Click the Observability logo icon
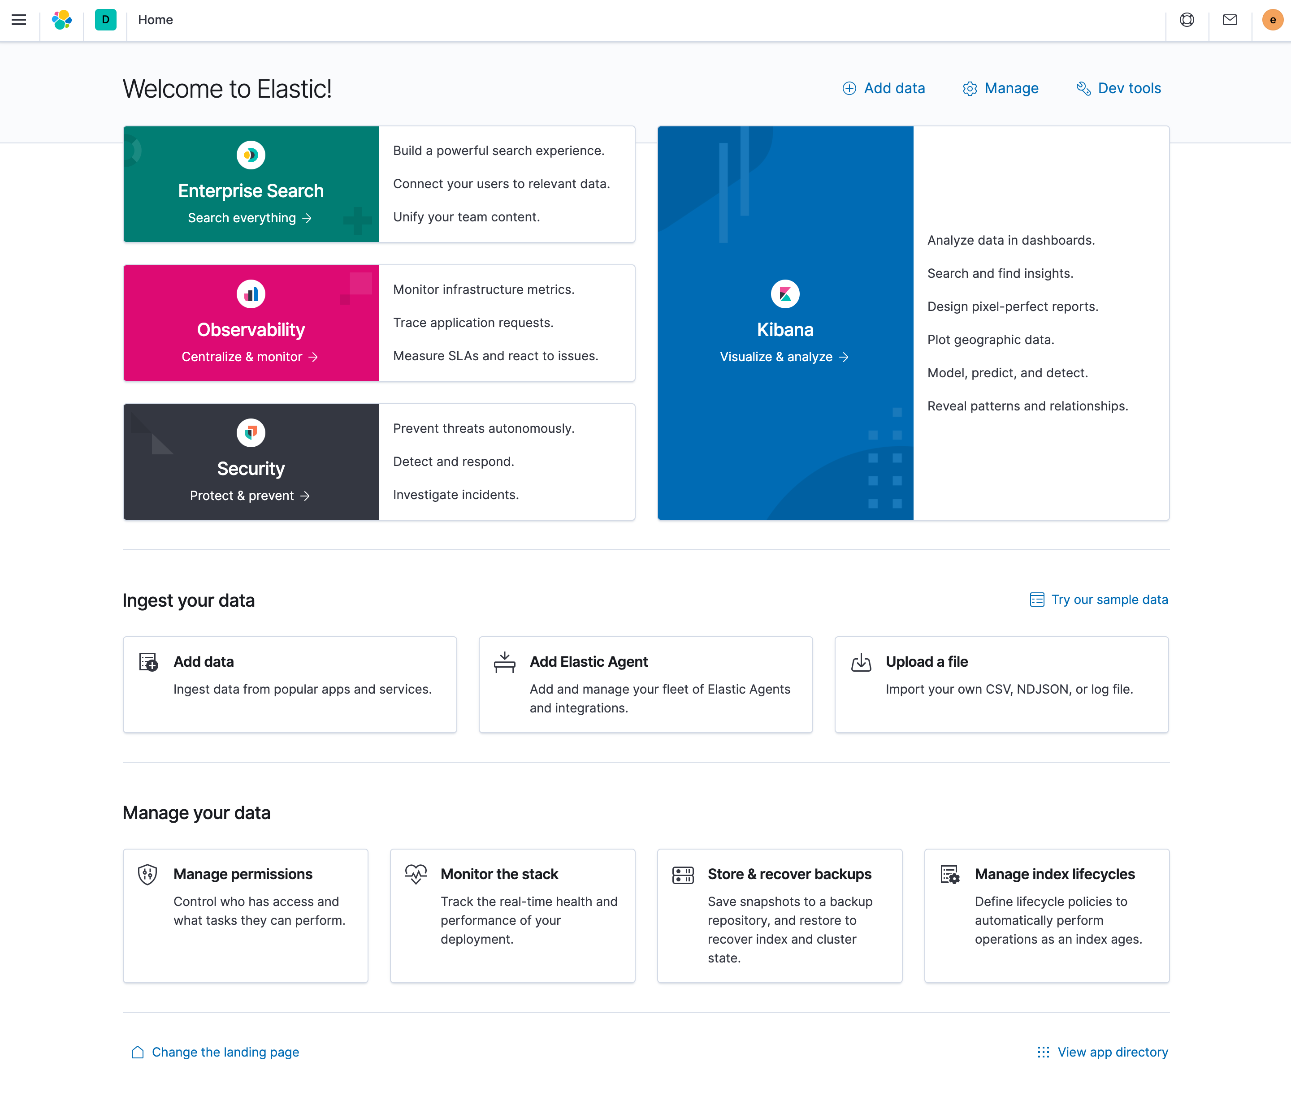The height and width of the screenshot is (1096, 1291). pos(251,294)
